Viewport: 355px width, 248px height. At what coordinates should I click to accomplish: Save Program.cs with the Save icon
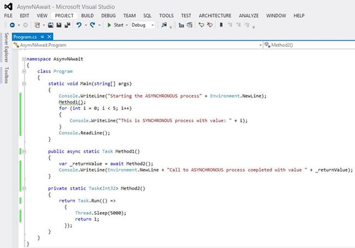tap(59, 25)
